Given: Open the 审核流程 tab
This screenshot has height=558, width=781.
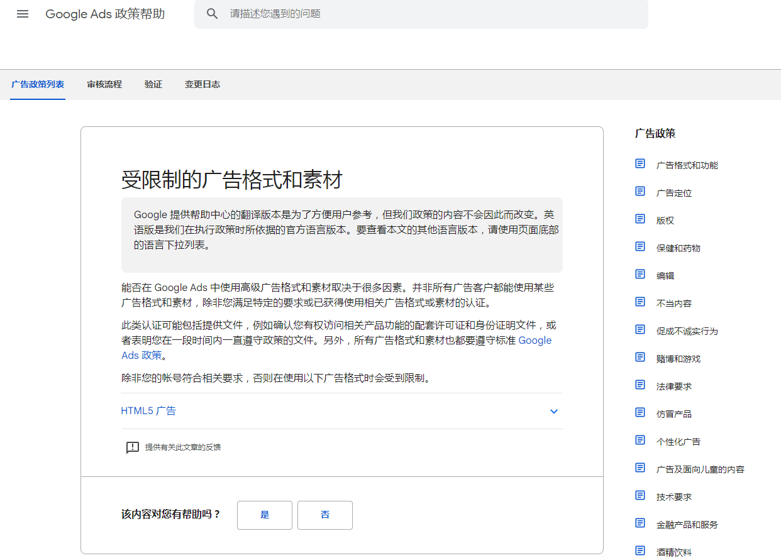Looking at the screenshot, I should [104, 84].
